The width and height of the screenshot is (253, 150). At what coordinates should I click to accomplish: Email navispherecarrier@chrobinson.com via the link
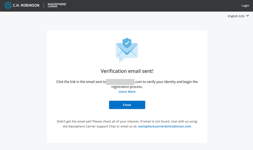click(165, 126)
